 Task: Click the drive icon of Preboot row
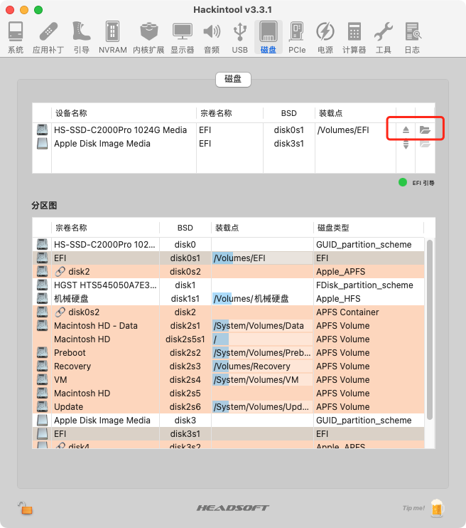(x=42, y=352)
